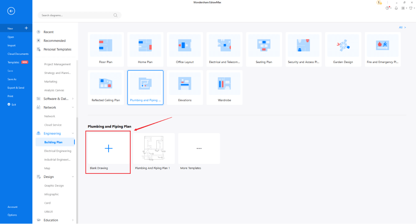Open the Export & Send menu
416x224 pixels.
coord(16,88)
